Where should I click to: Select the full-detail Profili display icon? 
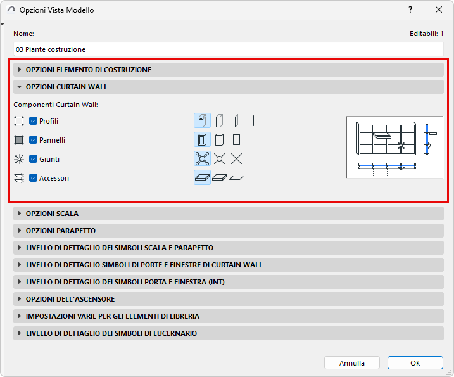pyautogui.click(x=202, y=121)
